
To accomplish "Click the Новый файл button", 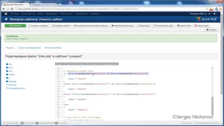I will [x=143, y=26].
